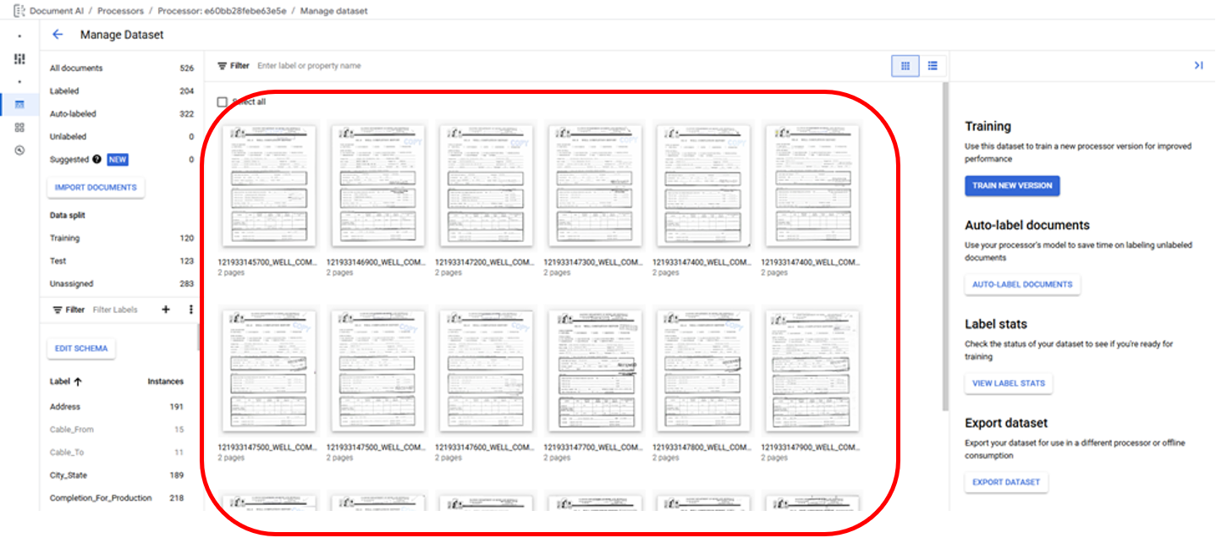
Task: Click the clock icon in left sidebar
Action: pos(19,150)
